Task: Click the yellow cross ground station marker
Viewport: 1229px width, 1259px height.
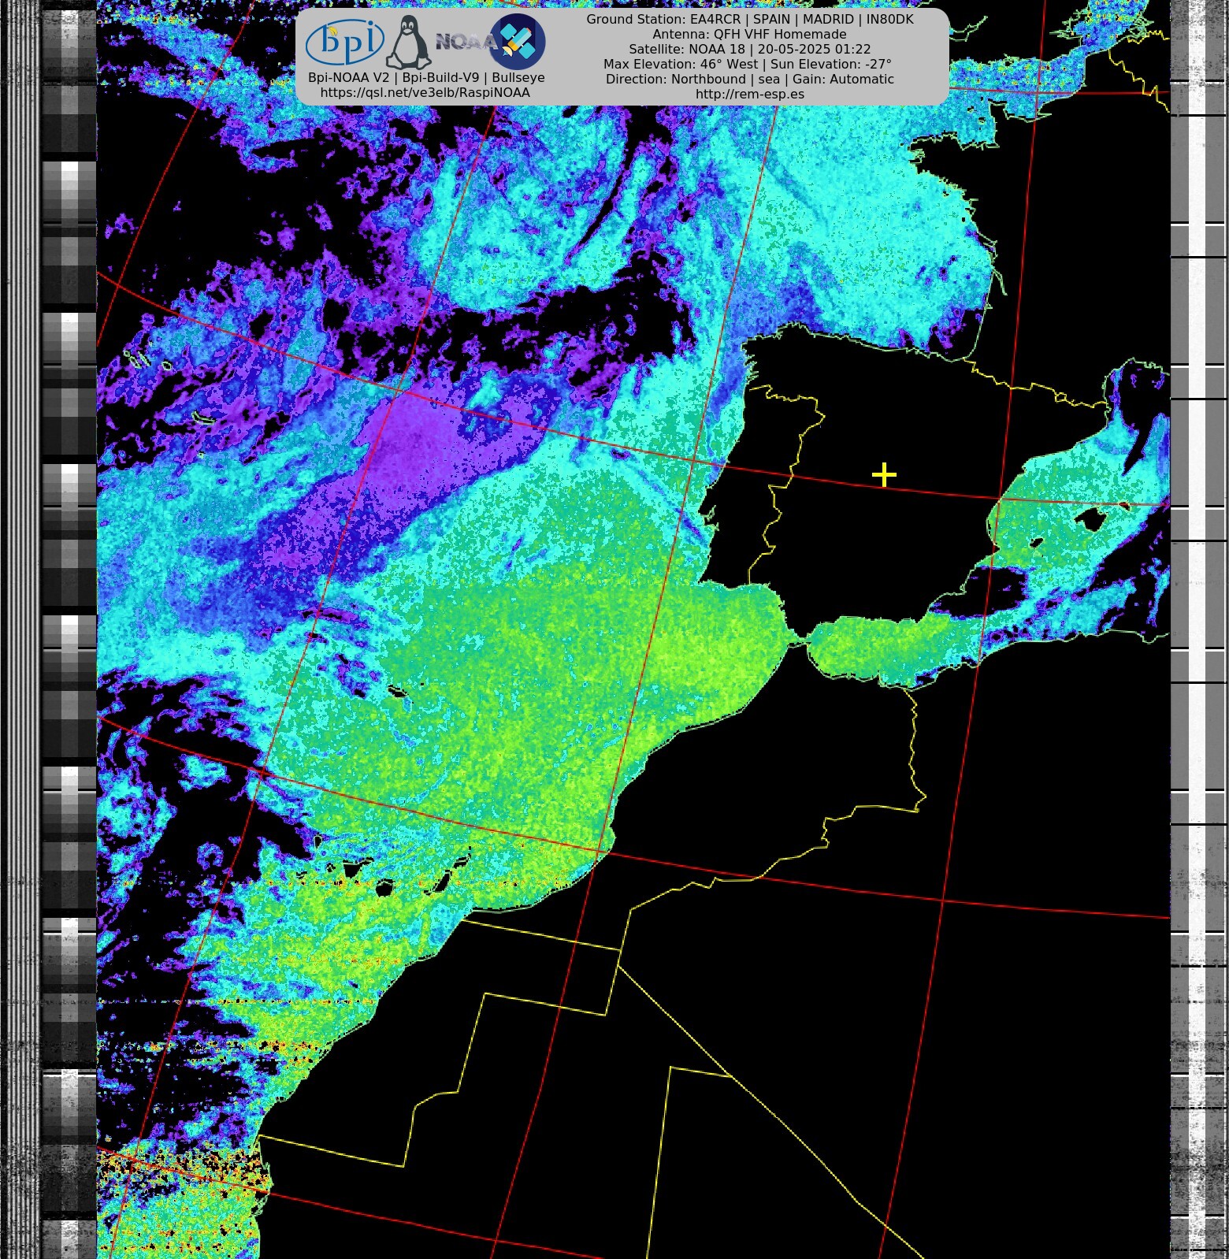Action: tap(885, 475)
